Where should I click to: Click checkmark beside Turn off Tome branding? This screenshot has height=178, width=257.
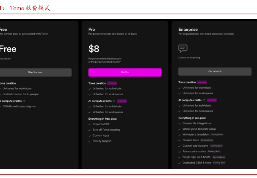(x=90, y=130)
